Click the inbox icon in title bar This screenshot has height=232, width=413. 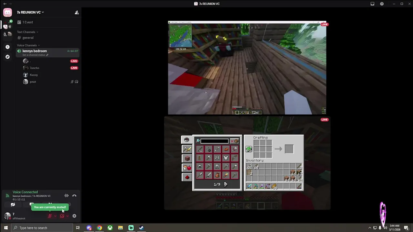[372, 4]
